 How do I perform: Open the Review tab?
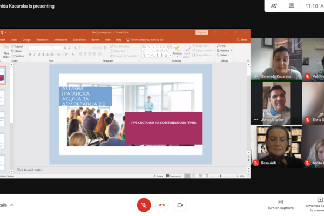click(x=95, y=40)
